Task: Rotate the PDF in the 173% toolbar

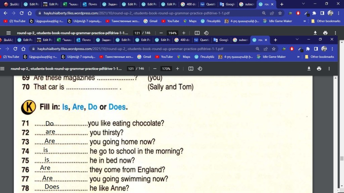Action: [200, 68]
